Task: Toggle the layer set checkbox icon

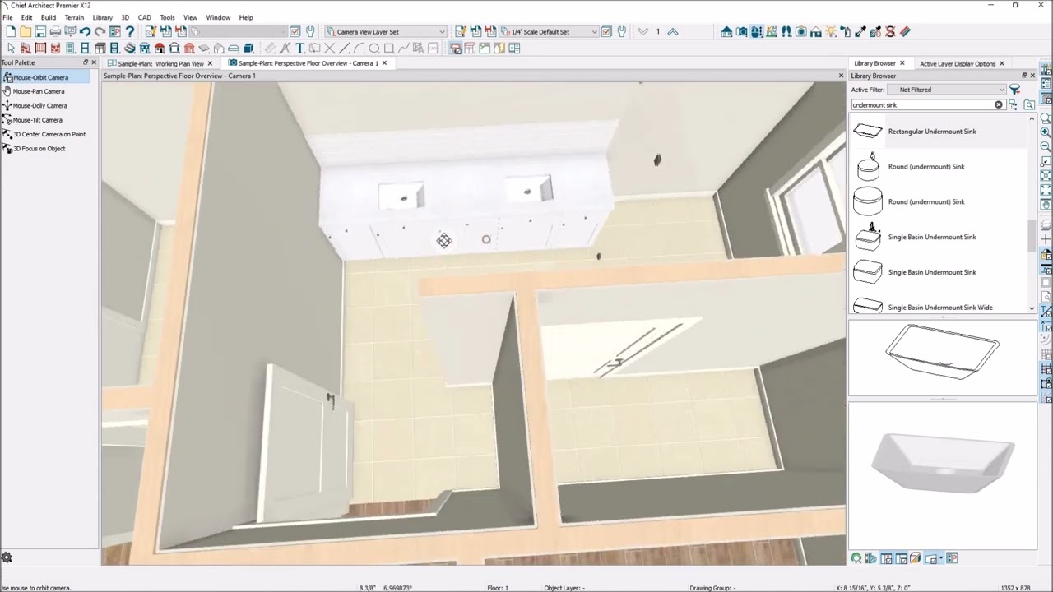Action: (x=295, y=32)
